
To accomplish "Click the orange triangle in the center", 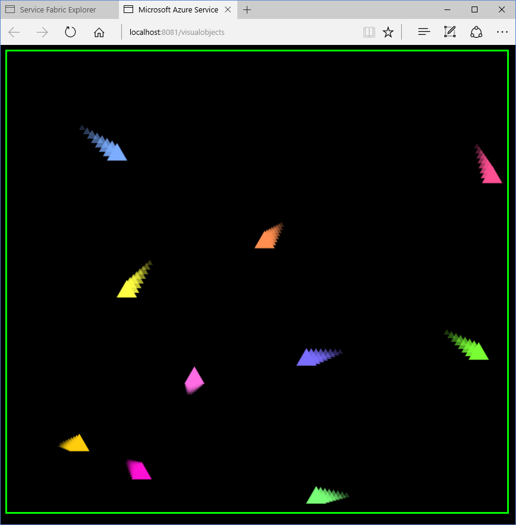I will (x=266, y=240).
